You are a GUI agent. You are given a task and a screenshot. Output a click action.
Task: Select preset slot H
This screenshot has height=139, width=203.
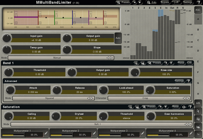click(198, 94)
